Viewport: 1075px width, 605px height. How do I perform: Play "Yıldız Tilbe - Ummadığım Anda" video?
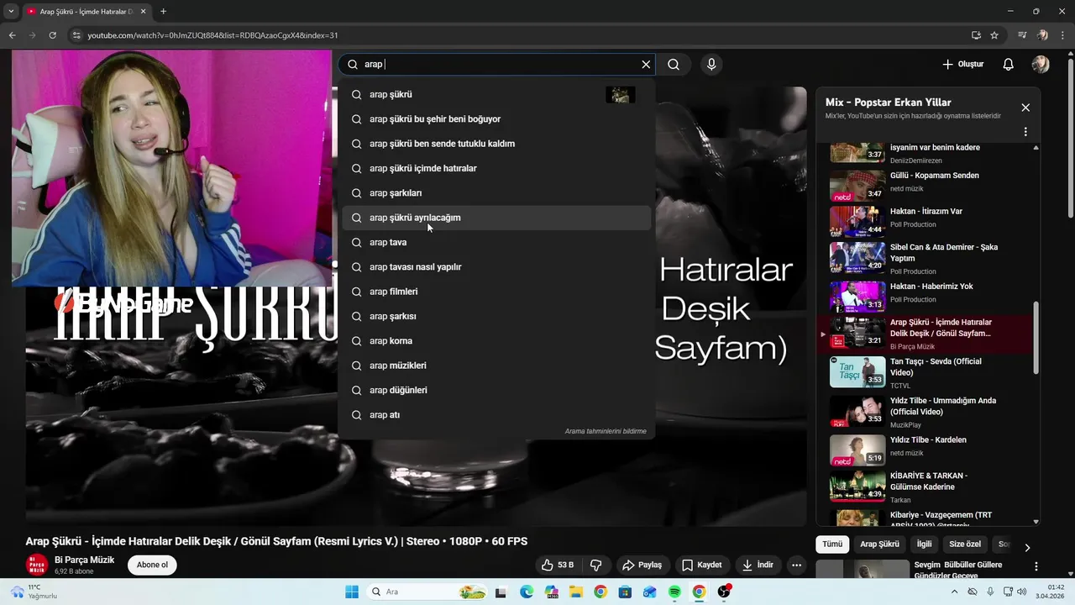pos(924,412)
